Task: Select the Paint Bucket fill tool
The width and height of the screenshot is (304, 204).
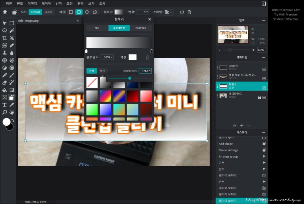Action: click(4, 90)
